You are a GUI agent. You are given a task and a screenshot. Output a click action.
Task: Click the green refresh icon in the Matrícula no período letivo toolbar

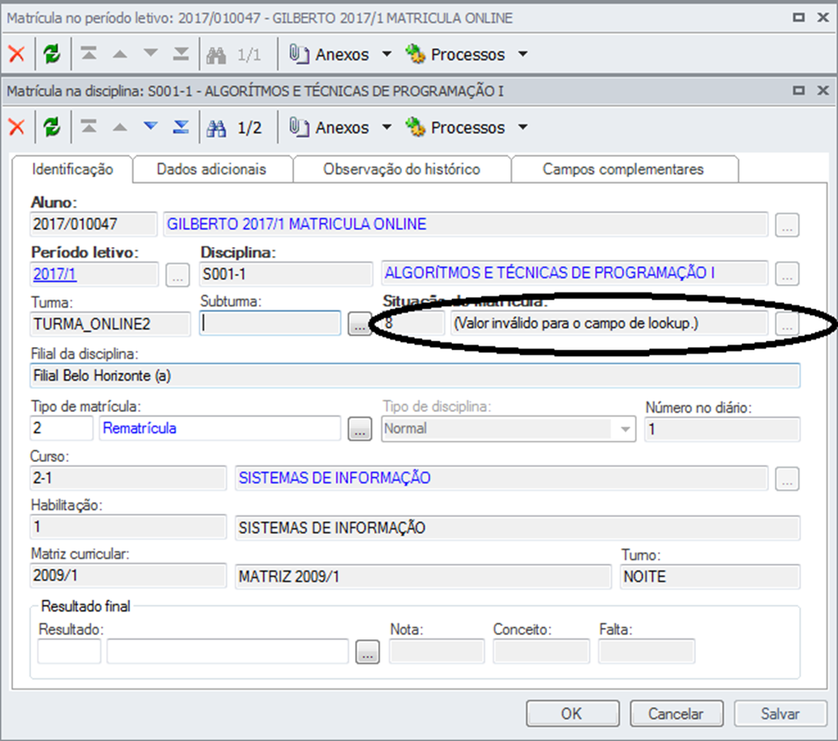tap(52, 54)
